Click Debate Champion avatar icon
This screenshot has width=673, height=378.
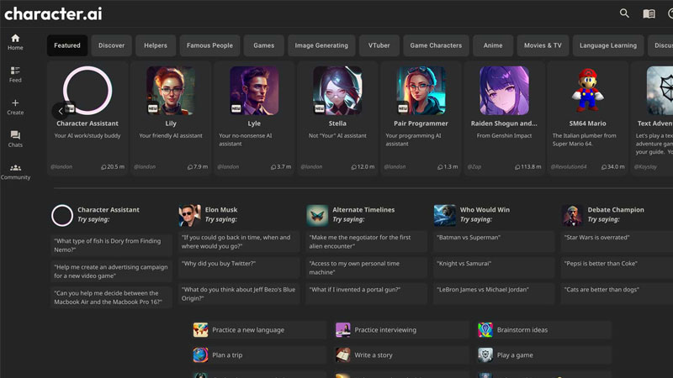[572, 215]
